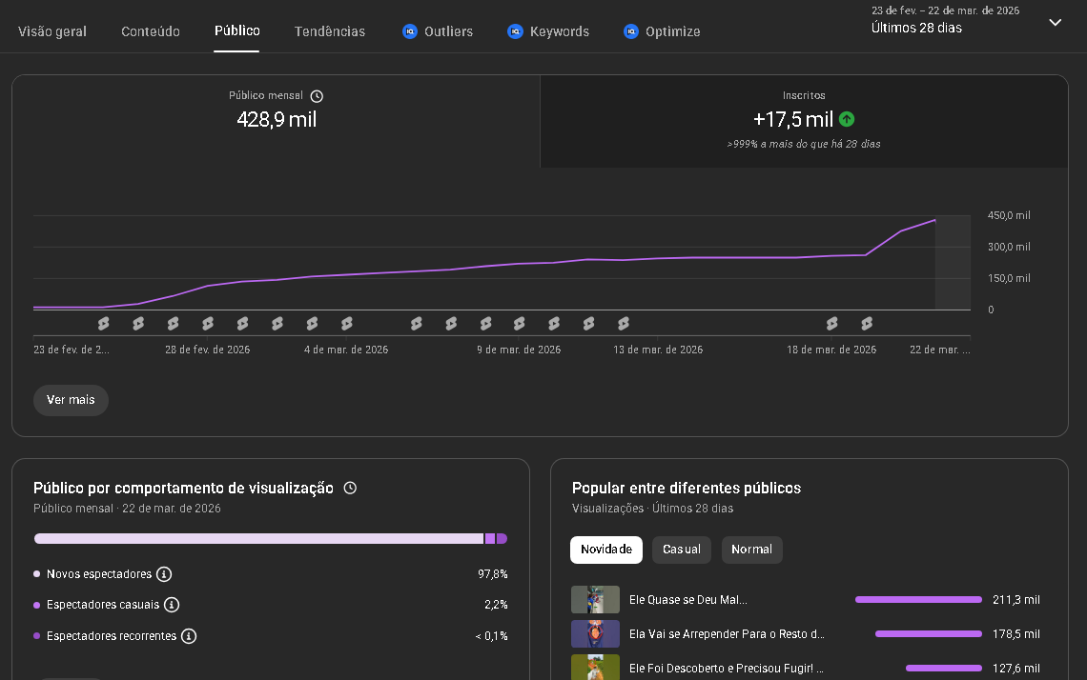The image size is (1087, 680).
Task: Open info icon for Espectadores recorrentes
Action: [x=189, y=635]
